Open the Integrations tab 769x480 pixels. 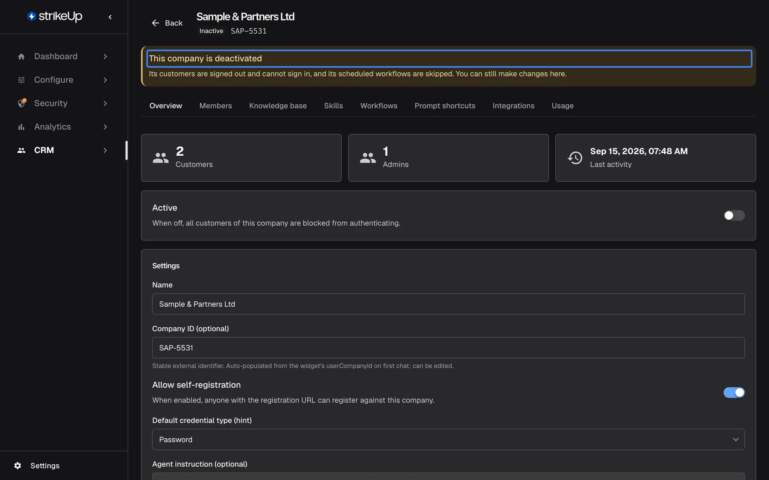[x=513, y=106]
